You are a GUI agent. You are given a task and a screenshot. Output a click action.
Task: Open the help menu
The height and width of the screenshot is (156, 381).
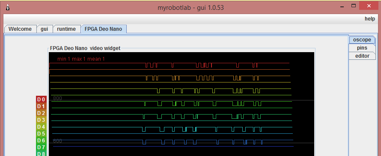point(369,19)
